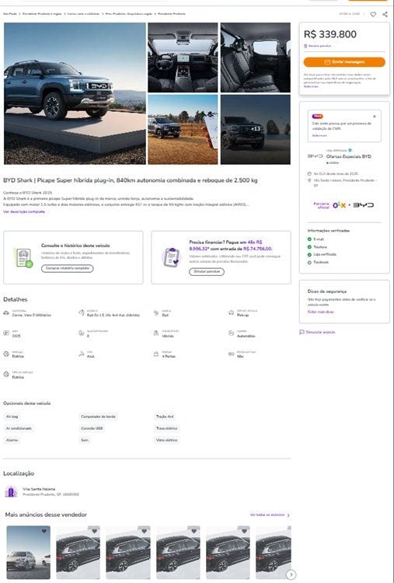The image size is (394, 583).
Task: Open the main BYD Shark front photo
Action: coord(75,93)
